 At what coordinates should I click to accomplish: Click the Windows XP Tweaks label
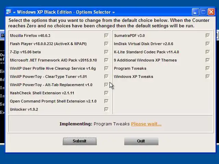coord(133,77)
